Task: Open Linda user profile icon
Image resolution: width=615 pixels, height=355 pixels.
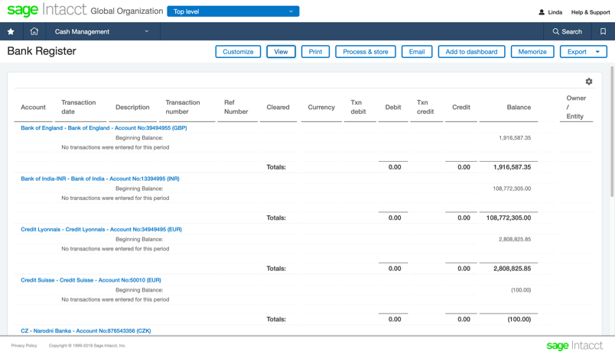Action: [x=542, y=12]
